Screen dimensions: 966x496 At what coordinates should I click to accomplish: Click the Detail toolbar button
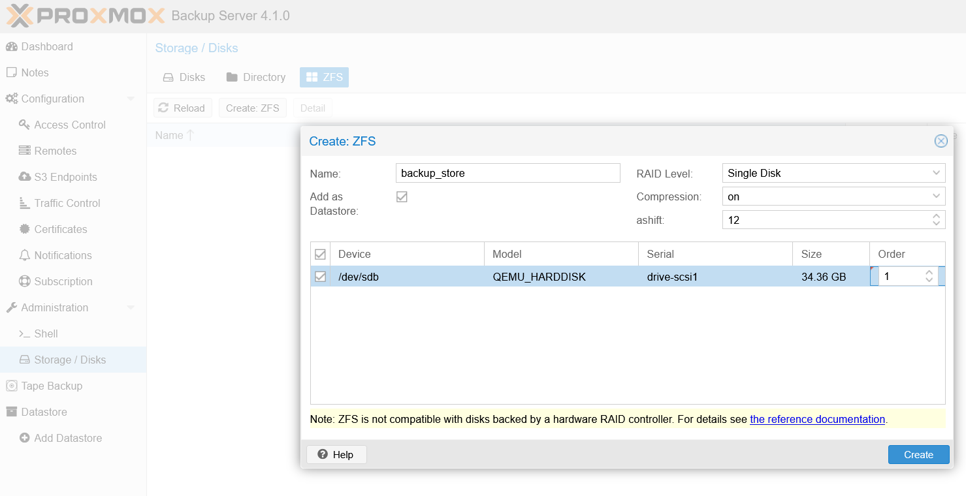tap(313, 108)
